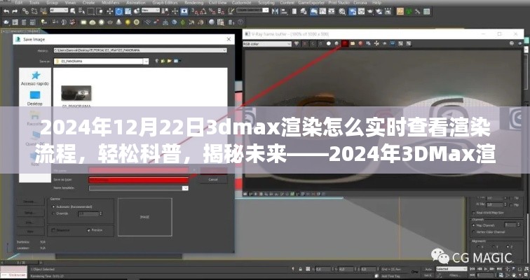Image resolution: width=530 pixels, height=280 pixels.
Task: Open the Save in folder dropdown
Action: coord(145,61)
